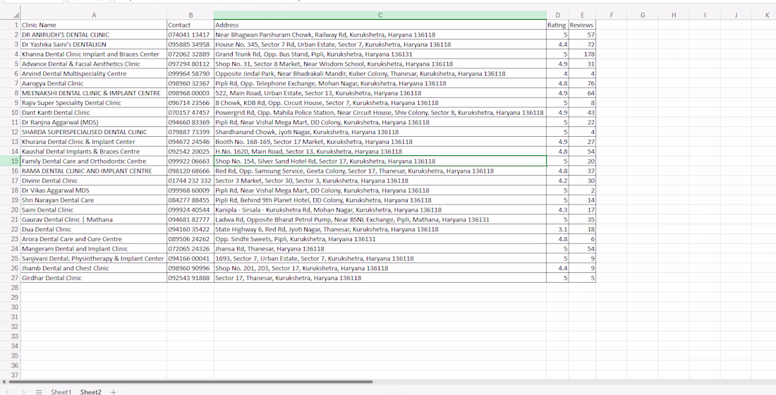This screenshot has height=395, width=776.
Task: Select cell 'Family Dental Care and Orthodontic Centre'
Action: click(x=94, y=162)
